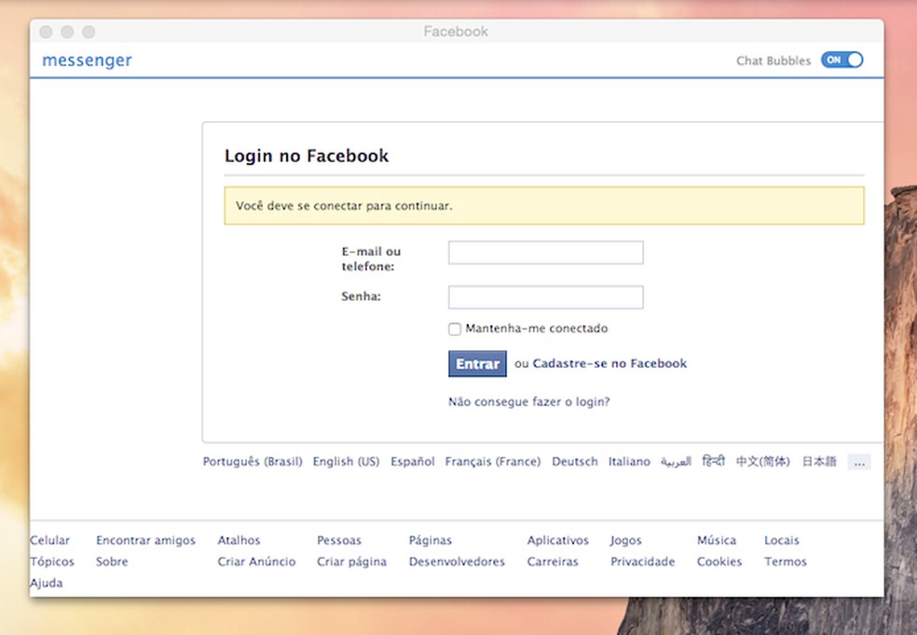Choose Deutsch as the language

click(574, 461)
